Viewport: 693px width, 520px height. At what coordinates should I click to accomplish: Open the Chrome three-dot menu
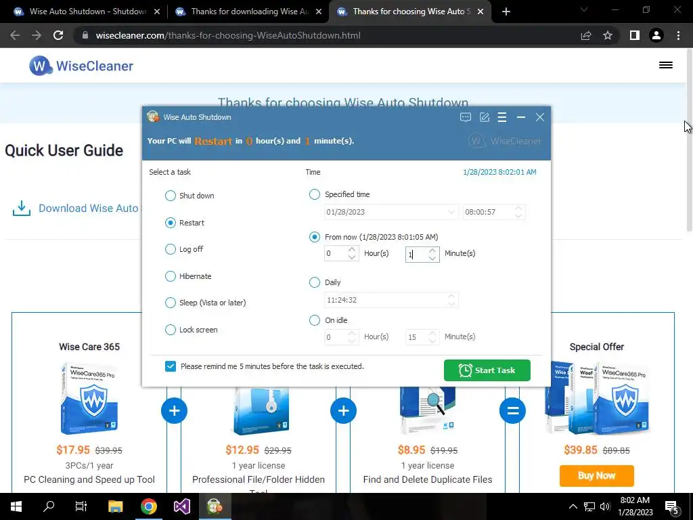[x=678, y=35]
